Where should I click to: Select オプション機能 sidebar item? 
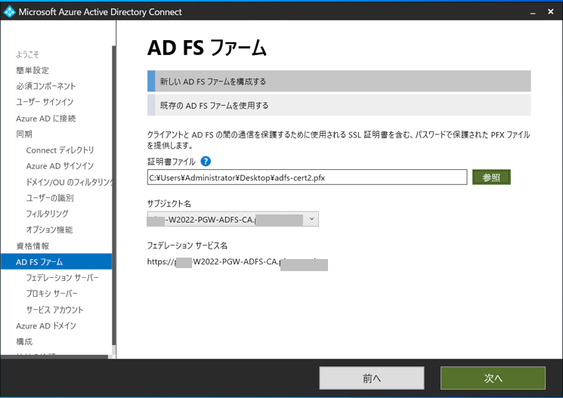[49, 230]
